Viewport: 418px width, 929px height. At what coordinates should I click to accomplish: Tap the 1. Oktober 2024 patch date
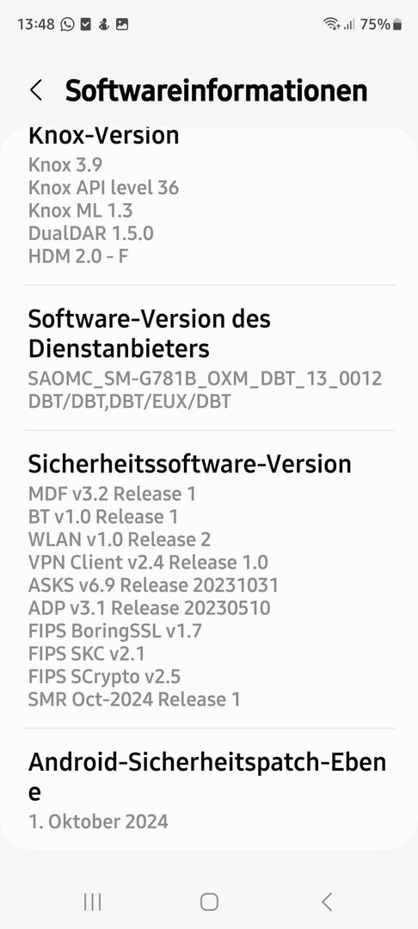point(98,821)
